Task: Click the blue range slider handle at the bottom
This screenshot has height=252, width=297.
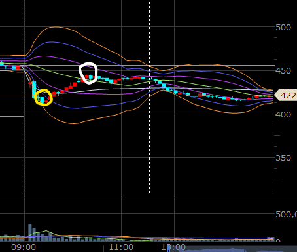Action: [168, 249]
